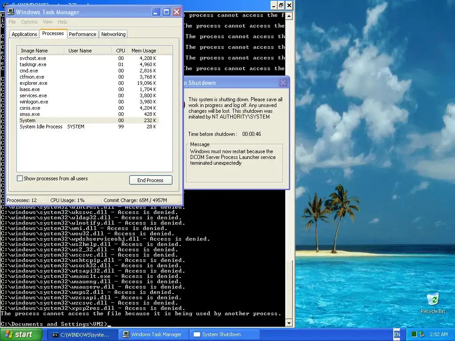
Task: Click the End Process button
Action: (151, 180)
